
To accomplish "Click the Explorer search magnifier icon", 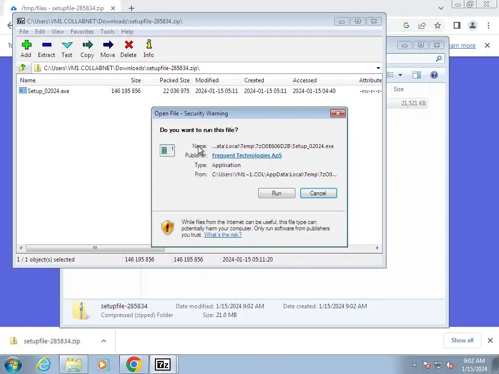I will click(x=439, y=58).
